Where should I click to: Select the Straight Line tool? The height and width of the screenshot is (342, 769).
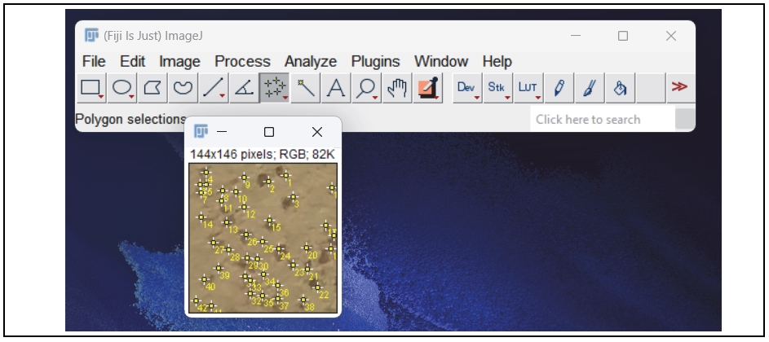(212, 88)
